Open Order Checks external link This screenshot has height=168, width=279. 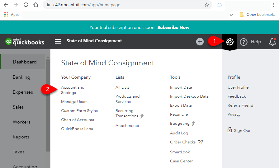click(186, 142)
